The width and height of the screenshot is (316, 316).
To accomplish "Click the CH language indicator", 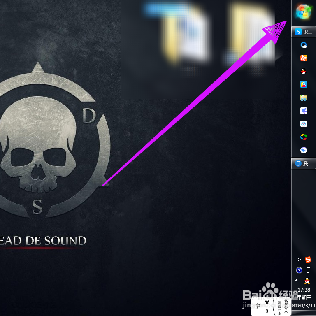I will coord(299,260).
